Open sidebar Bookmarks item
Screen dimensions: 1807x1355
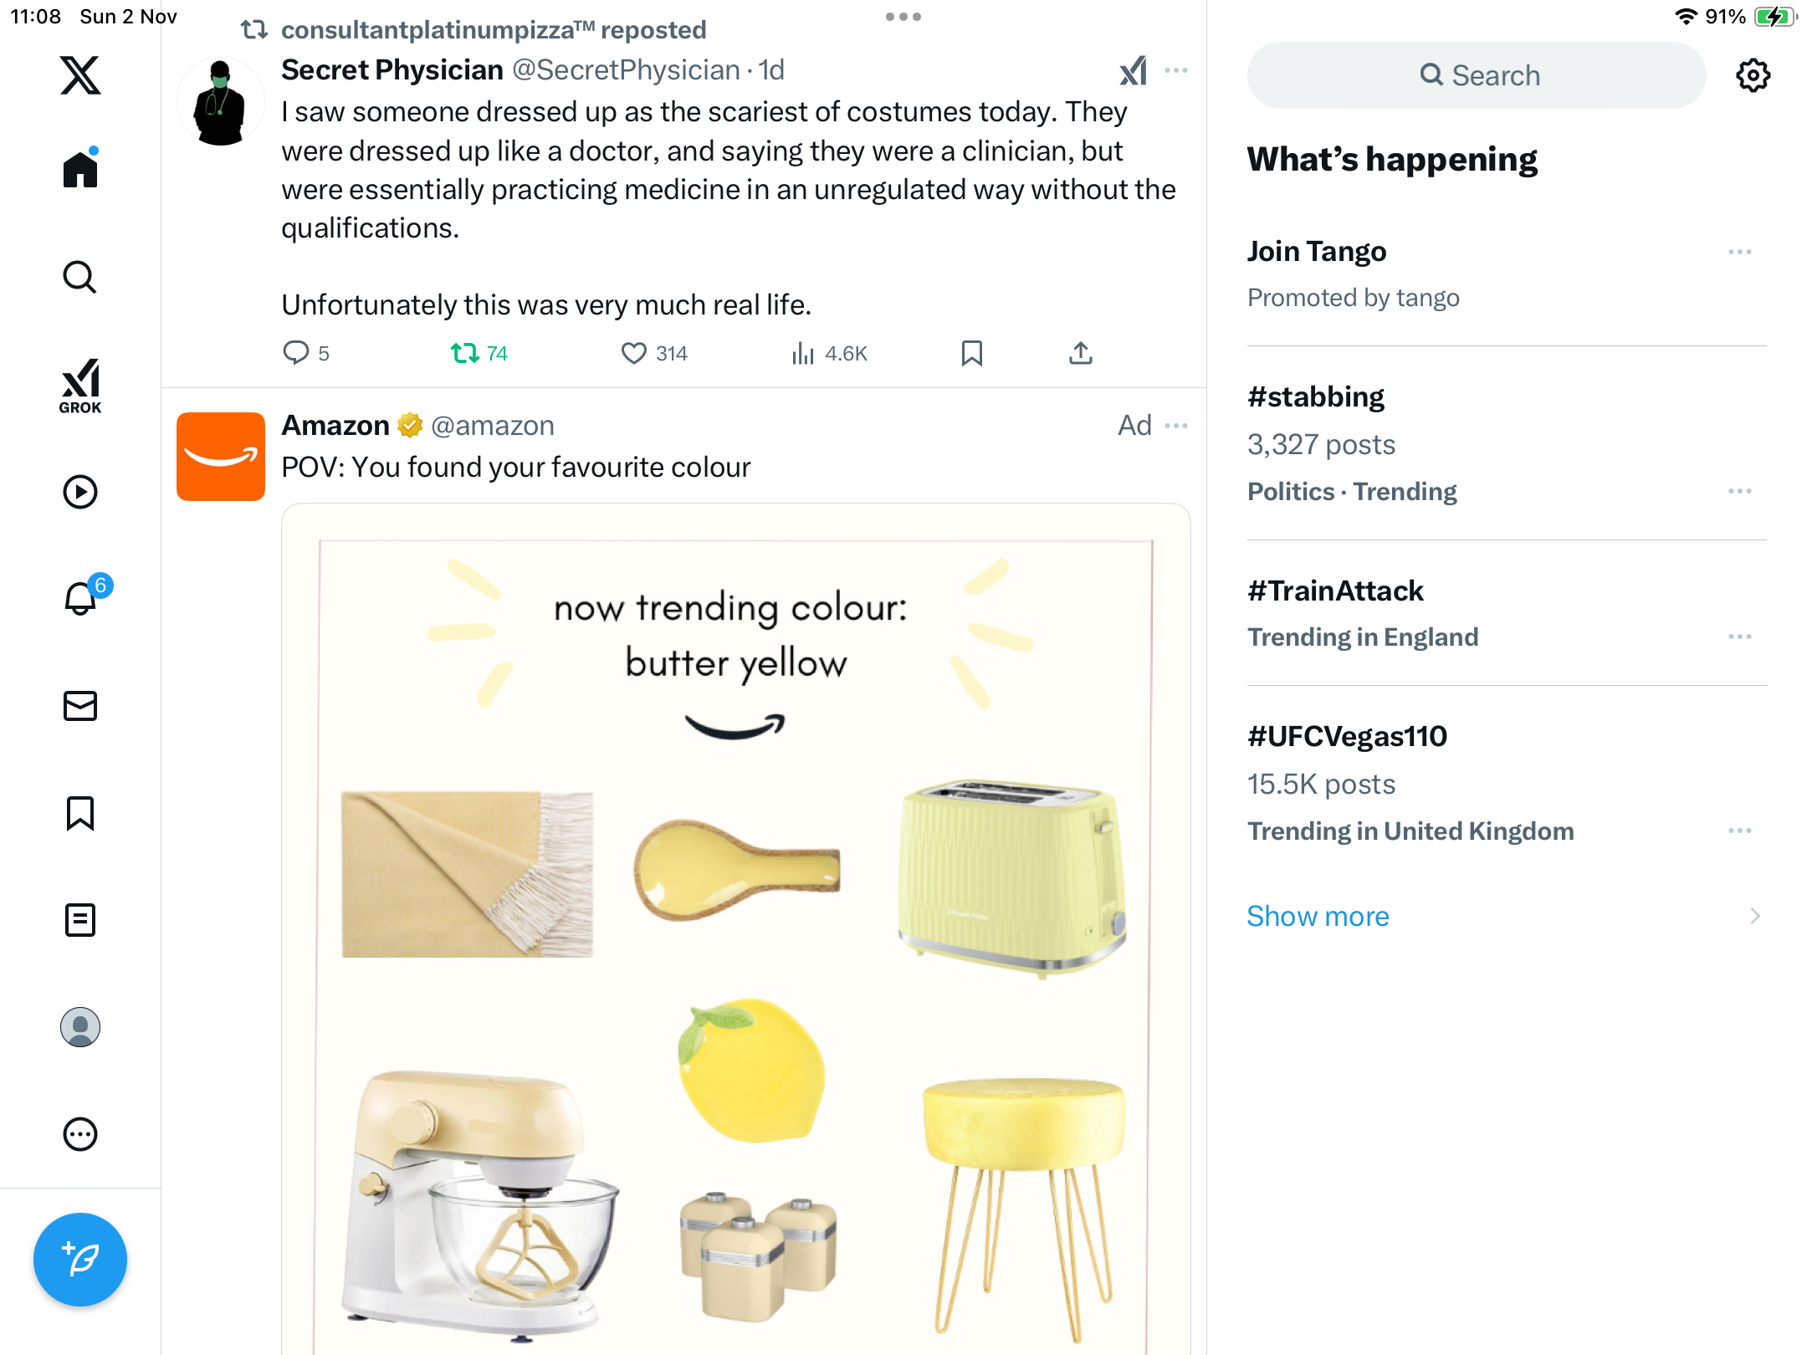[x=80, y=813]
